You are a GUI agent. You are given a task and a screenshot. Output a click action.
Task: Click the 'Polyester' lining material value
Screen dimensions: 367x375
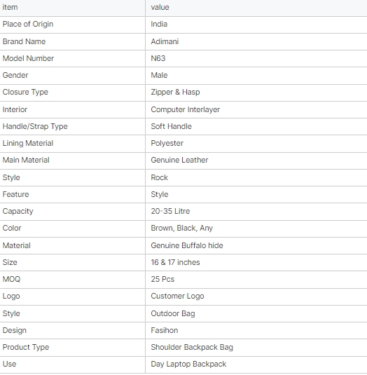click(167, 143)
